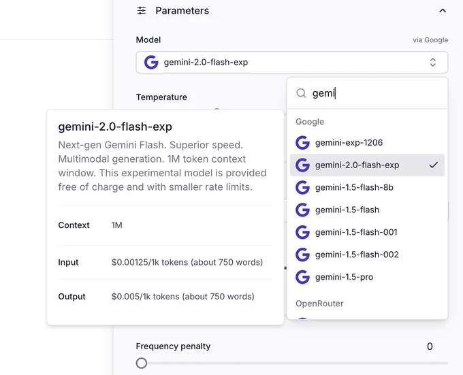Viewport: 463px width, 375px height.
Task: Click the Google icon beside gemini-exp-1206
Action: 303,143
